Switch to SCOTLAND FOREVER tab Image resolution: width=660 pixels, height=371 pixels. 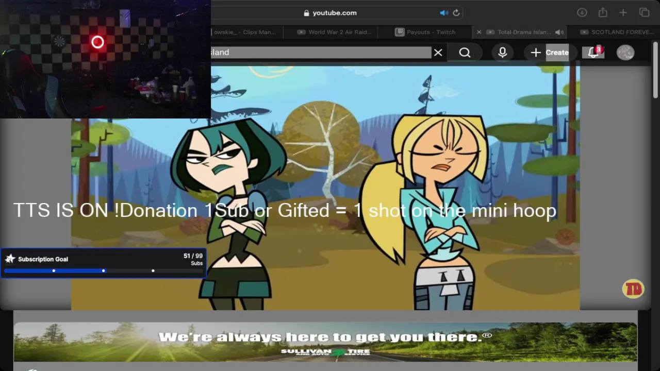(x=615, y=32)
